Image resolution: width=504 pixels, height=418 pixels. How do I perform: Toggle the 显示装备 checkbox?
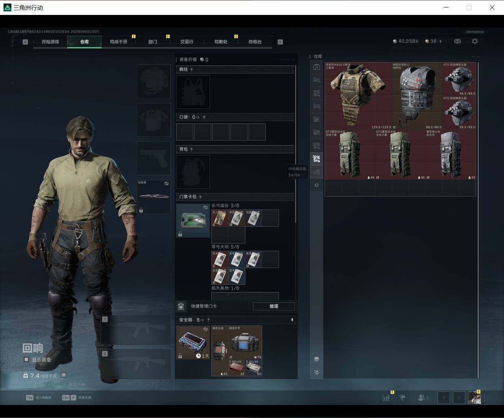(x=26, y=359)
